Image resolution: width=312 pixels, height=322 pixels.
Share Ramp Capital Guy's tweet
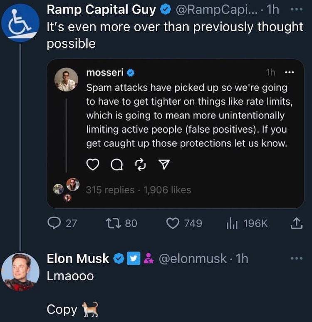tap(295, 224)
